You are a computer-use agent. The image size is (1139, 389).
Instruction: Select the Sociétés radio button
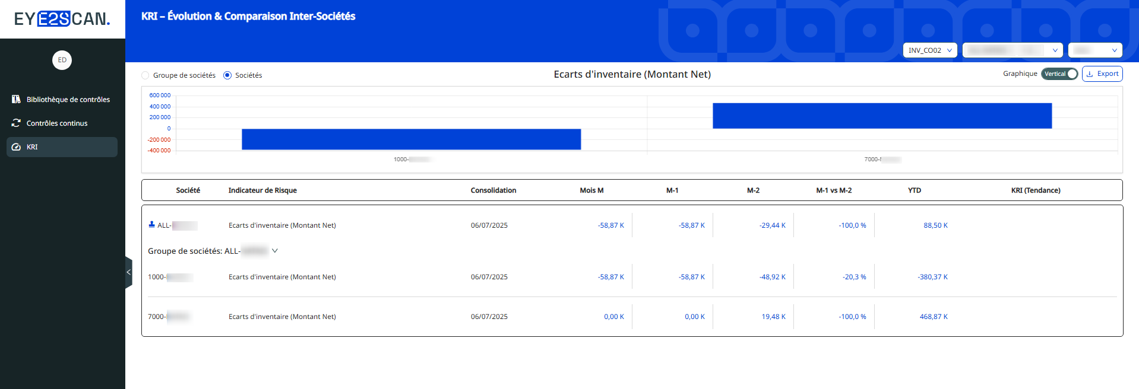pyautogui.click(x=227, y=75)
